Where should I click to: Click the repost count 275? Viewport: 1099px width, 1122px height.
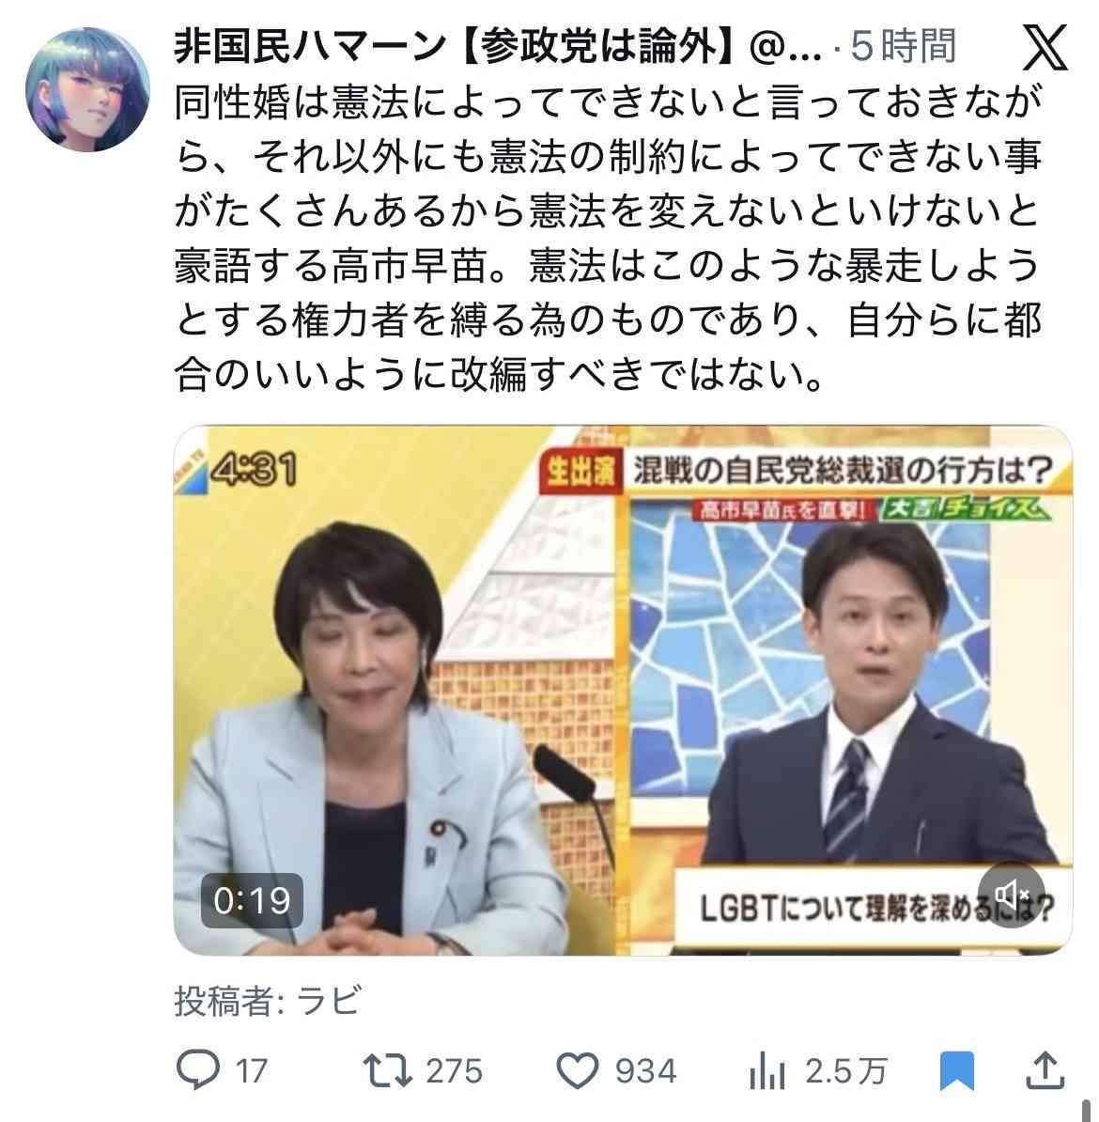tap(455, 1071)
